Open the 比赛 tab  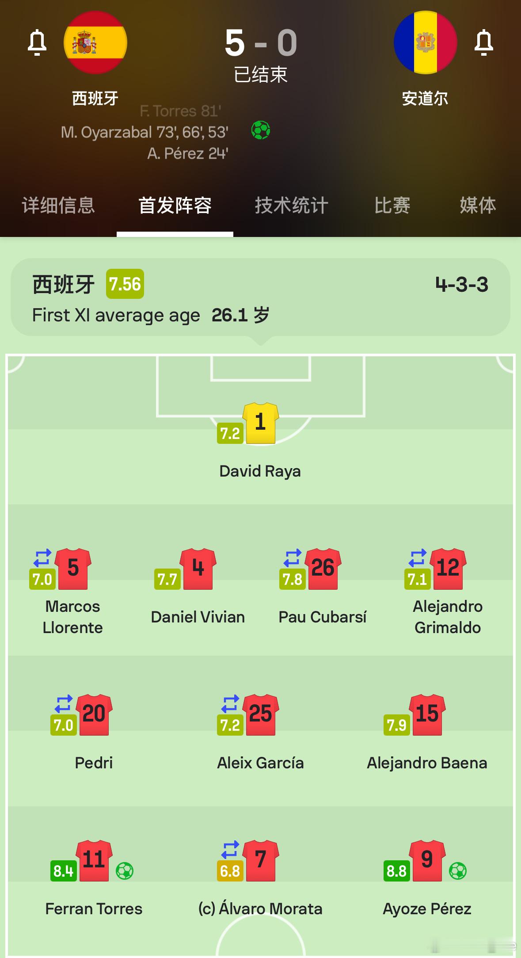click(x=392, y=206)
